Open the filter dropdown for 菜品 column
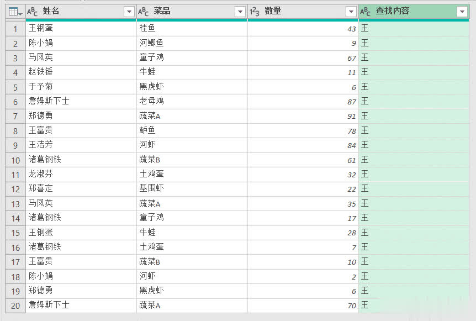Viewport: 476px width, 321px height. click(x=240, y=12)
